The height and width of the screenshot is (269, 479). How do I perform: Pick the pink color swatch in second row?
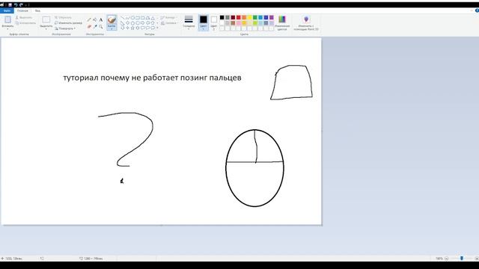(239, 23)
